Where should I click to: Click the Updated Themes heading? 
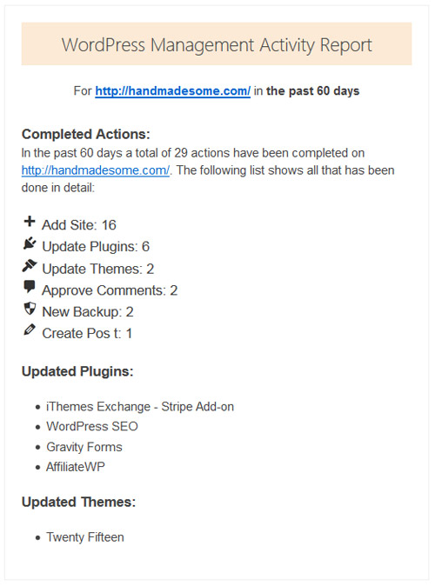point(78,502)
